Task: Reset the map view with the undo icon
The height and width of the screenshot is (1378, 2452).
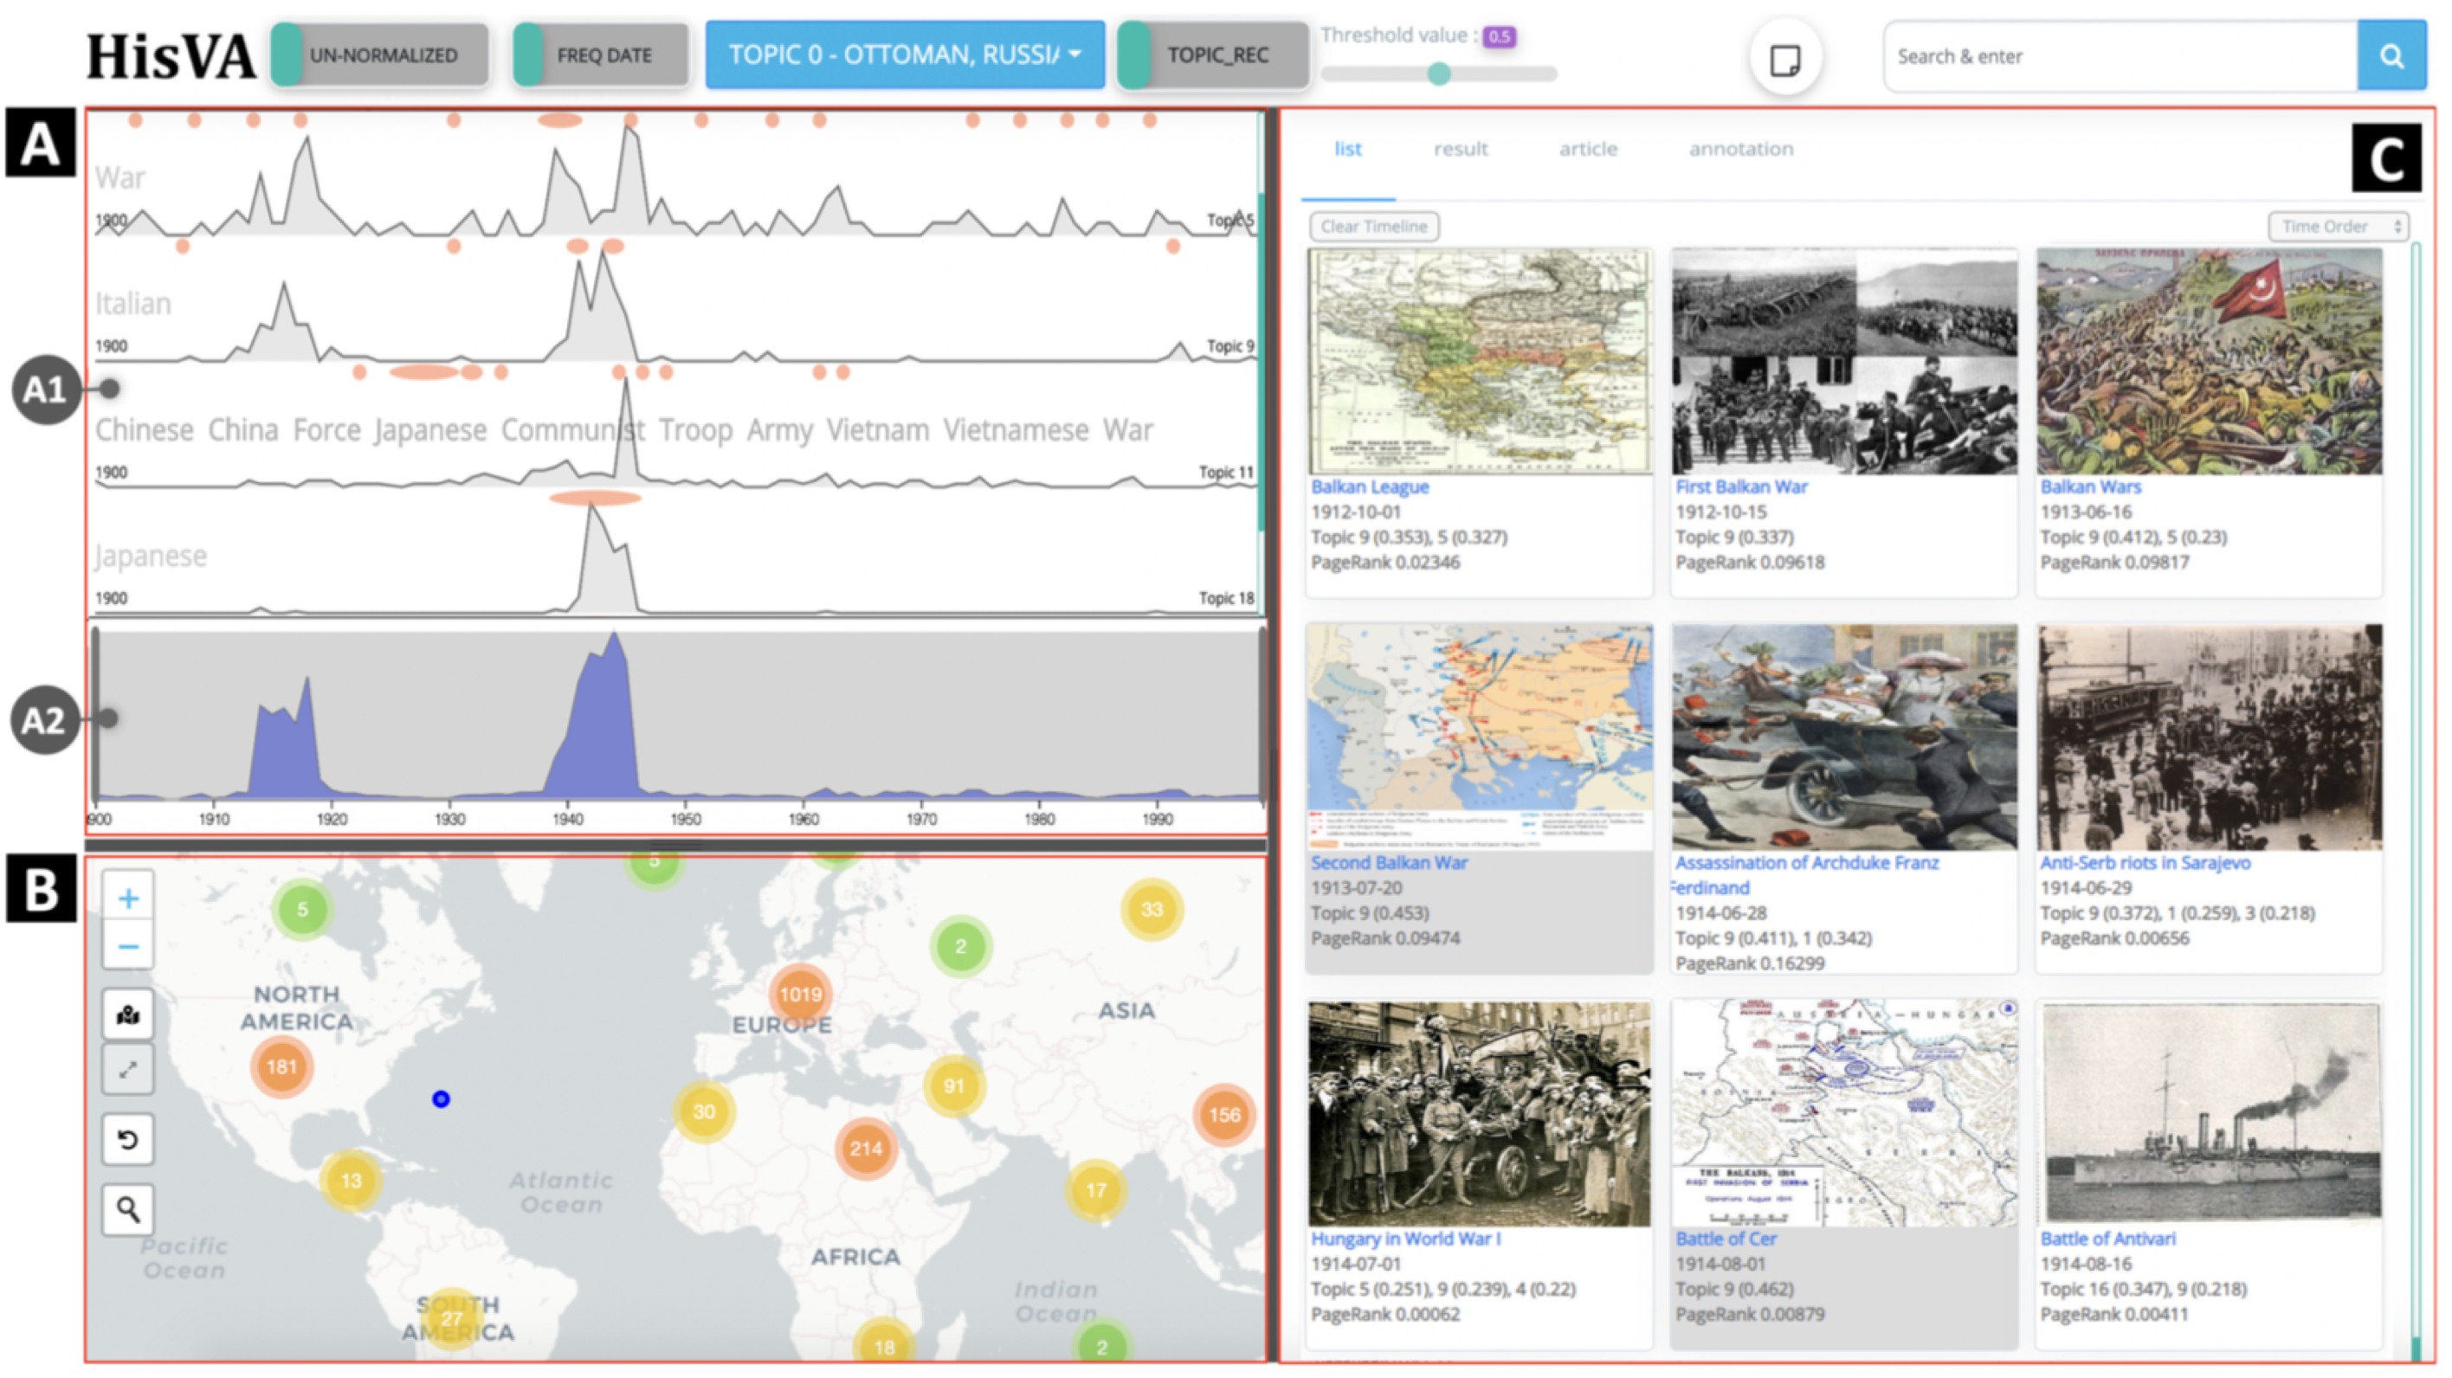Action: coord(128,1138)
